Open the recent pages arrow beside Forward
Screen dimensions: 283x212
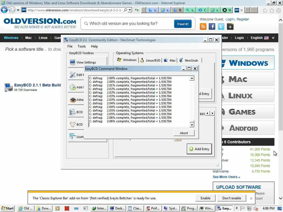tap(18, 10)
